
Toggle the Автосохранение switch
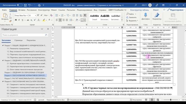pyautogui.click(x=19, y=5)
